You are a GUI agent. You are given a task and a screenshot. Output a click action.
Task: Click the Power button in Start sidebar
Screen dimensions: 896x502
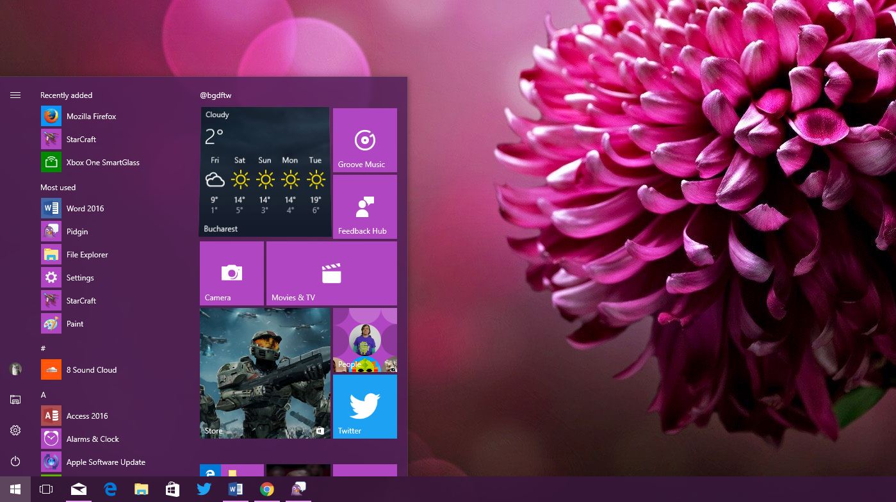pos(15,461)
